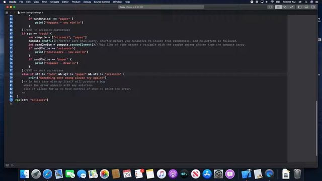
Task: Open the Library button in Xcode toolbar
Action: point(270,7)
